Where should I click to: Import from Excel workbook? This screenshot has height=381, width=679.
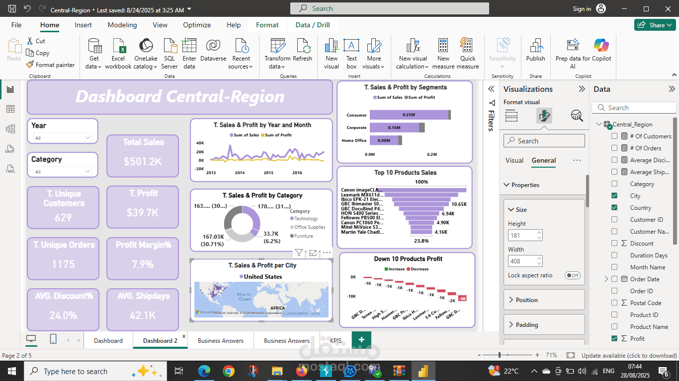point(118,54)
